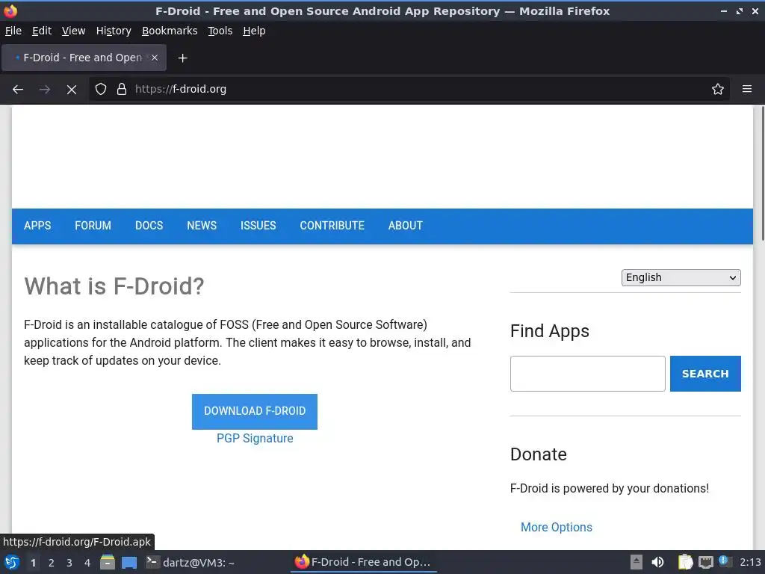765x574 pixels.
Task: Open the ABOUT navigation link
Action: click(x=406, y=226)
